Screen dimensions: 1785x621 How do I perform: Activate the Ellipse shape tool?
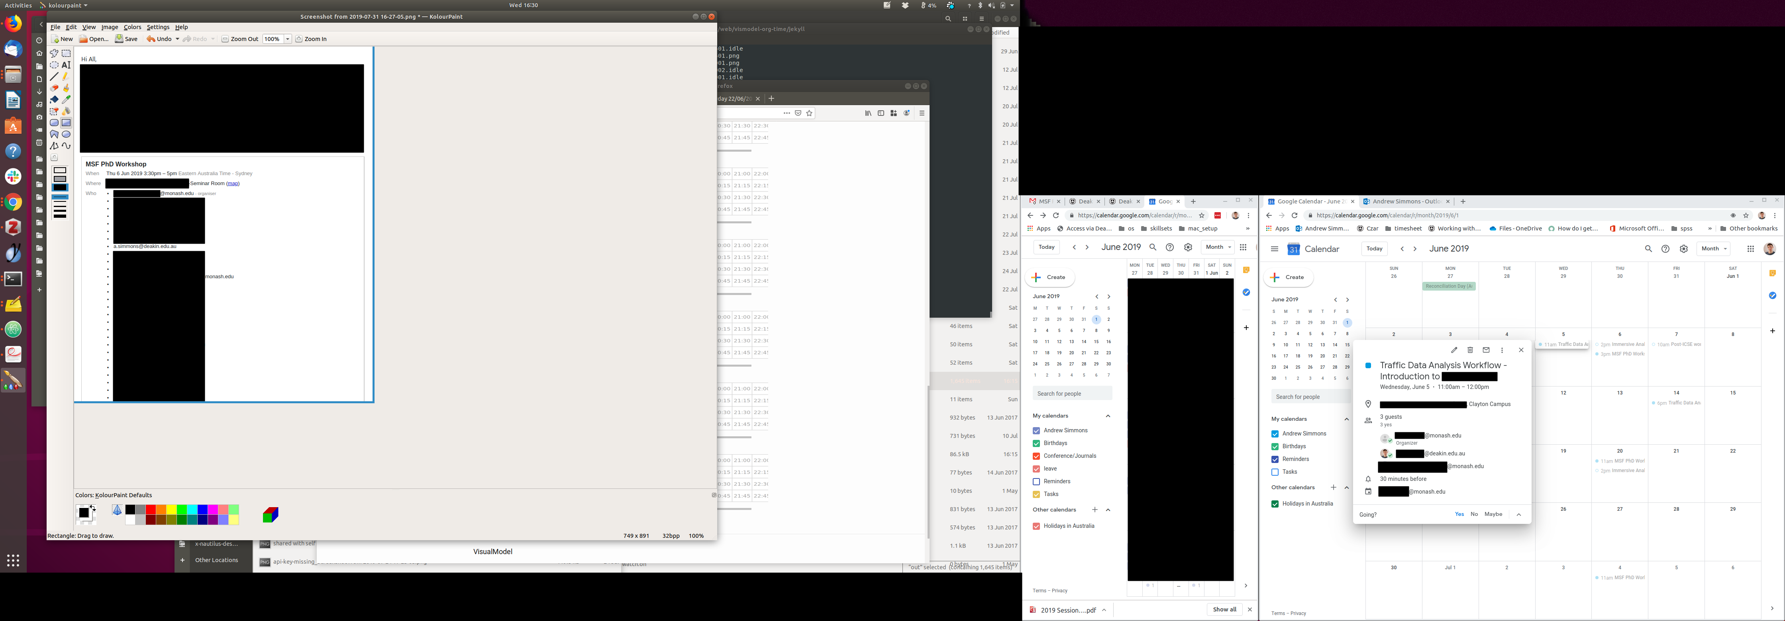(x=67, y=134)
